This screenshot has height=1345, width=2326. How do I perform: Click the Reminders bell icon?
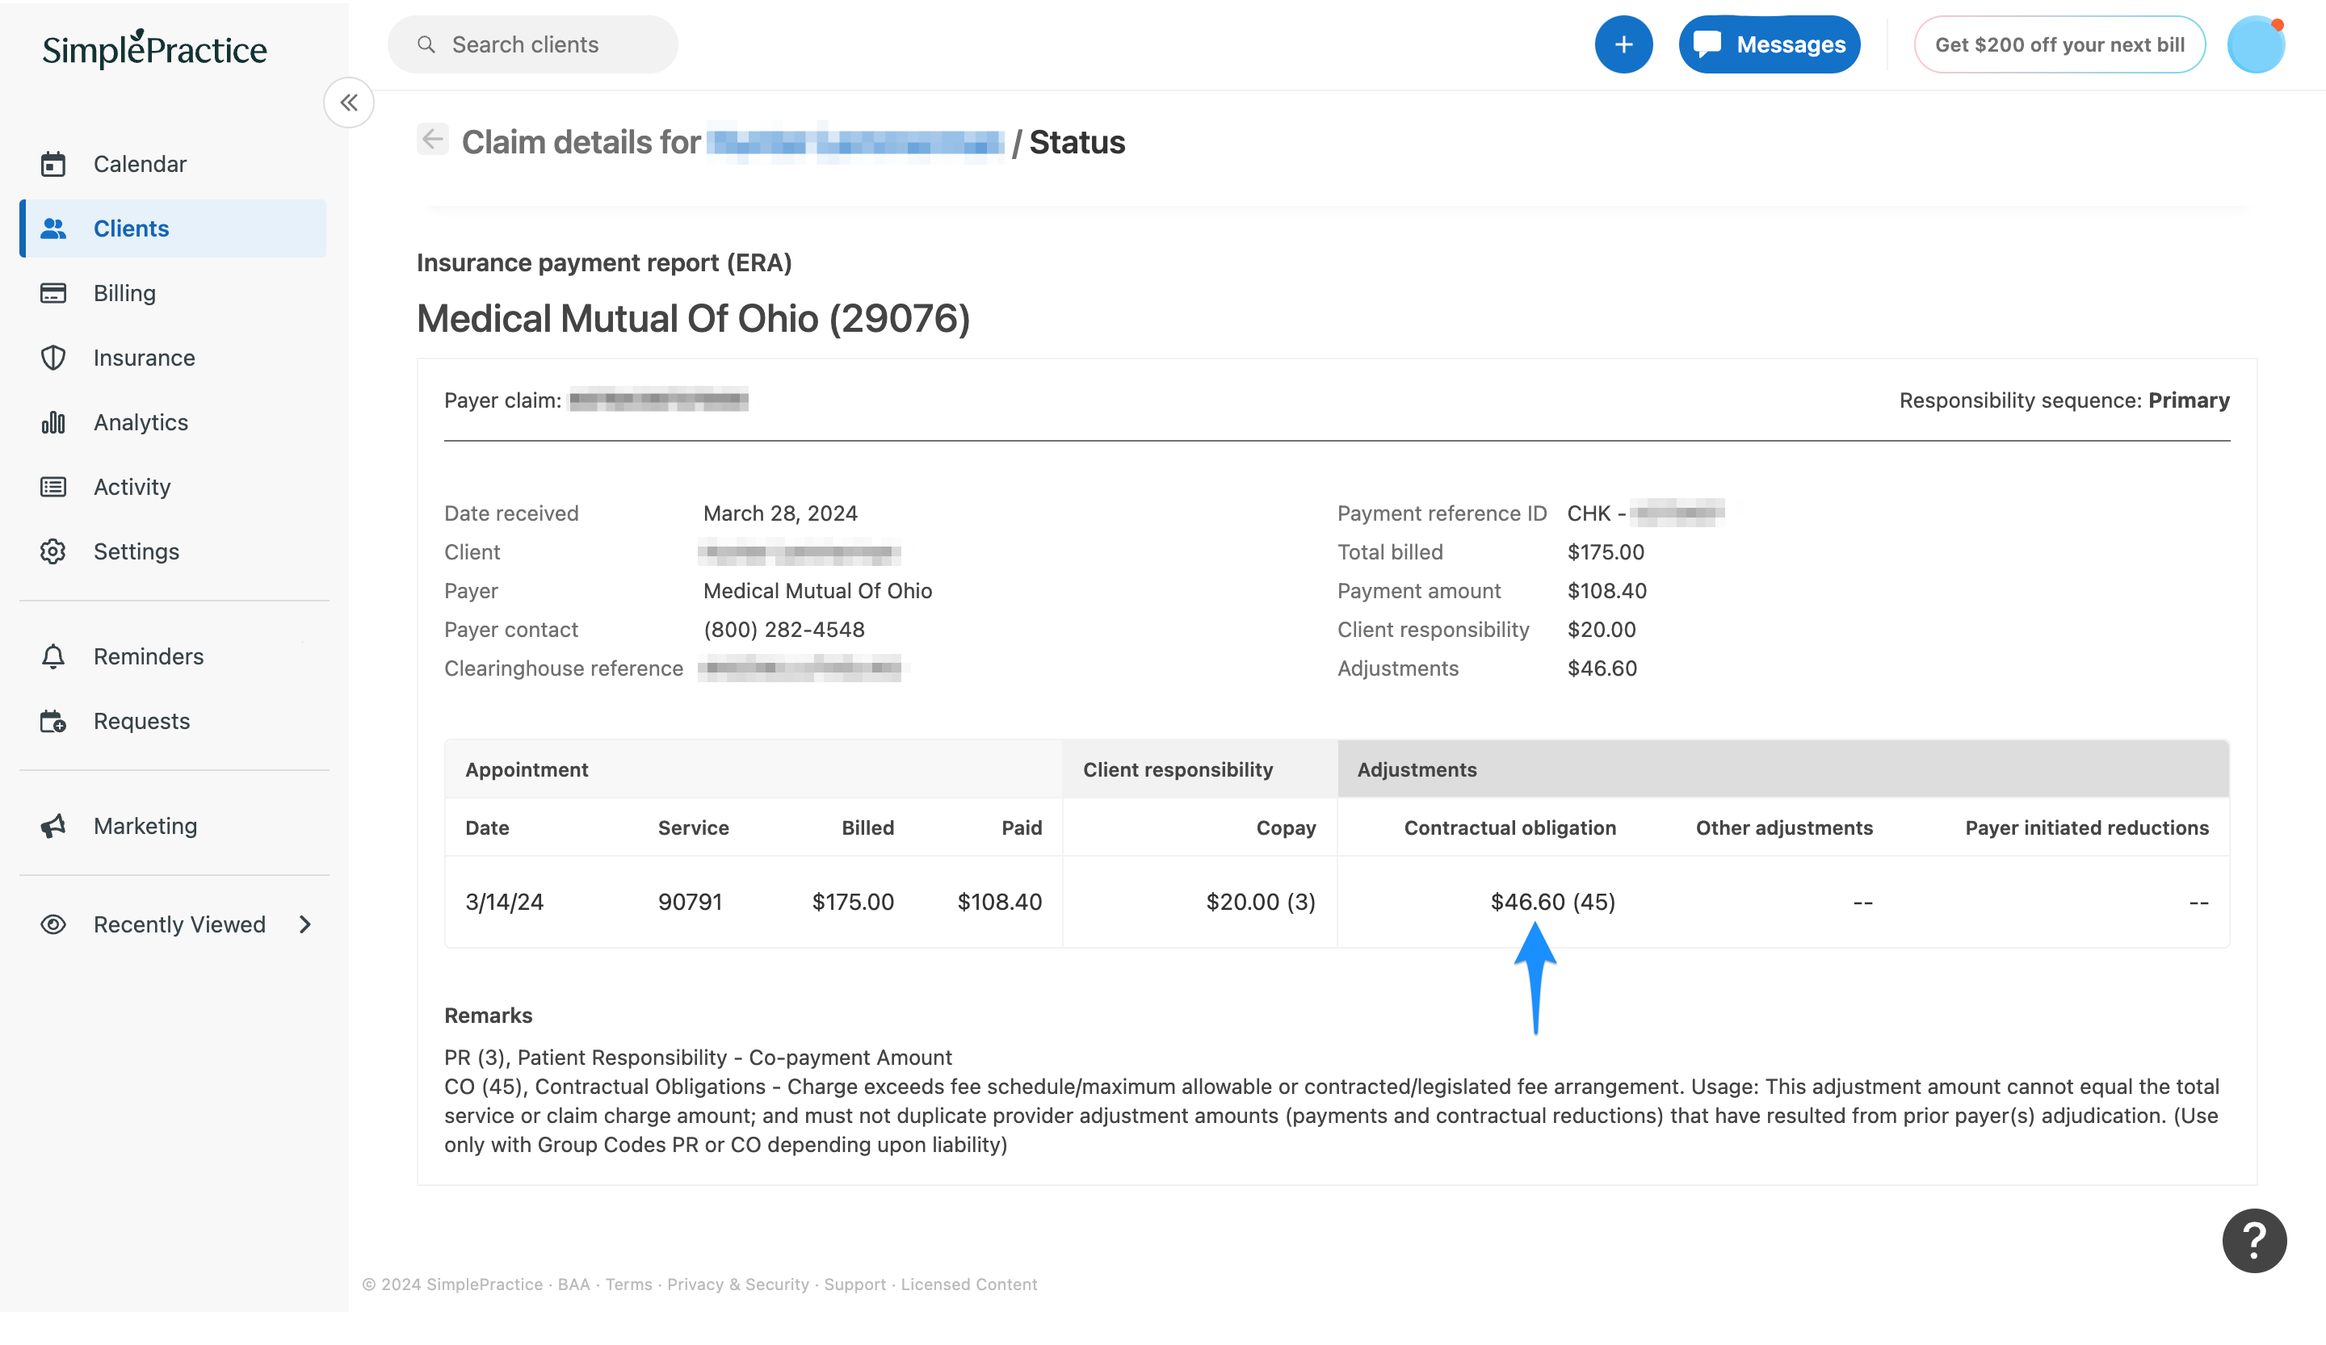pos(53,657)
